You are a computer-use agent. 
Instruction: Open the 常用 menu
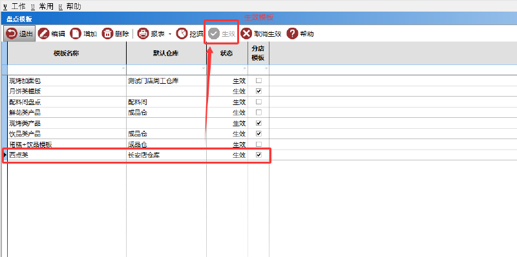click(42, 6)
